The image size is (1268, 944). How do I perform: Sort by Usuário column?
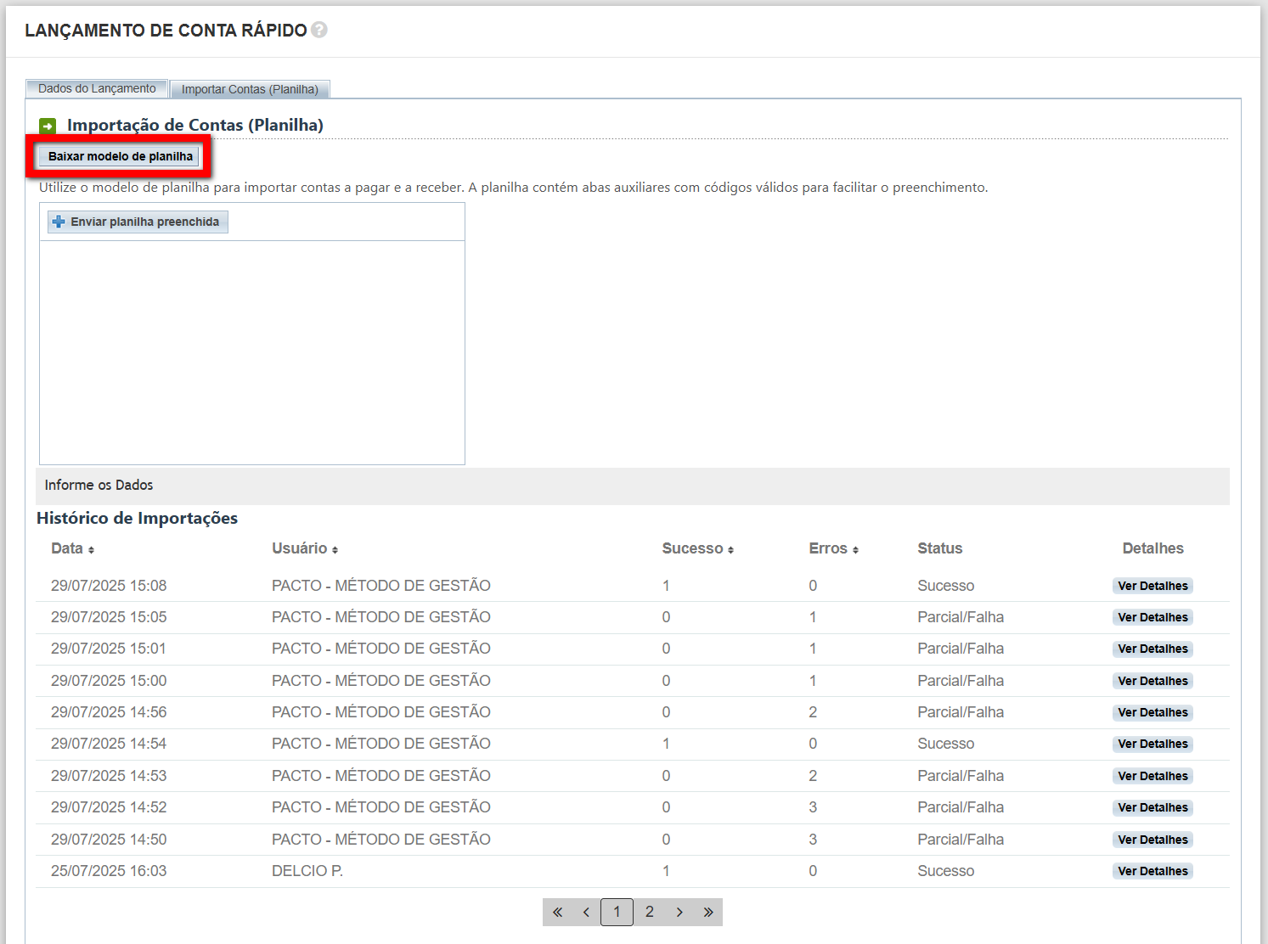[335, 550]
